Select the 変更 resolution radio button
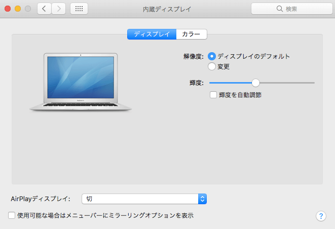This screenshot has height=229, width=335. point(212,66)
